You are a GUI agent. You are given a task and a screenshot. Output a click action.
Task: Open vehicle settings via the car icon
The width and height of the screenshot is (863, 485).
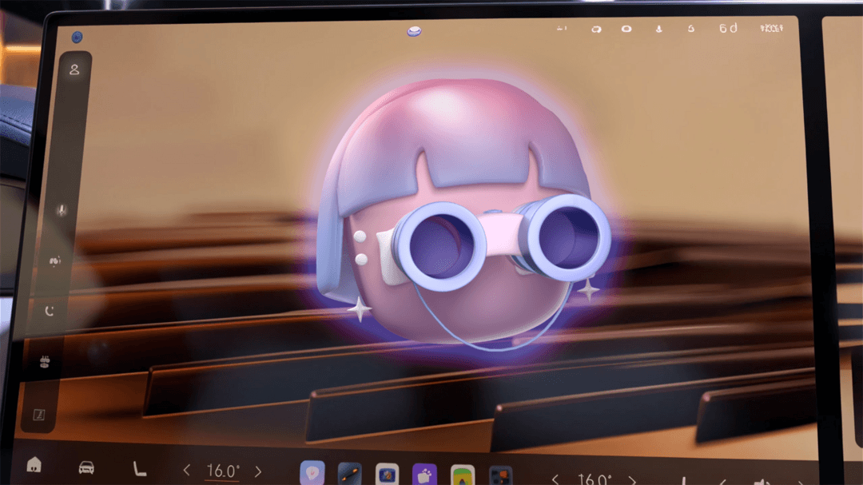(86, 467)
